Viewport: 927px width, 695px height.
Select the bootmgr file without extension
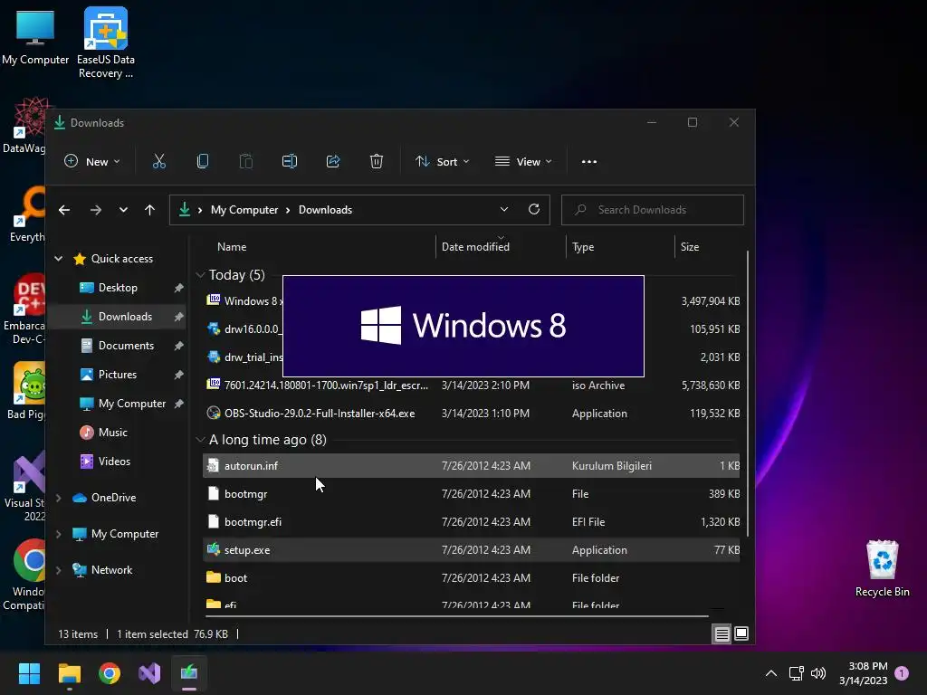(471, 494)
